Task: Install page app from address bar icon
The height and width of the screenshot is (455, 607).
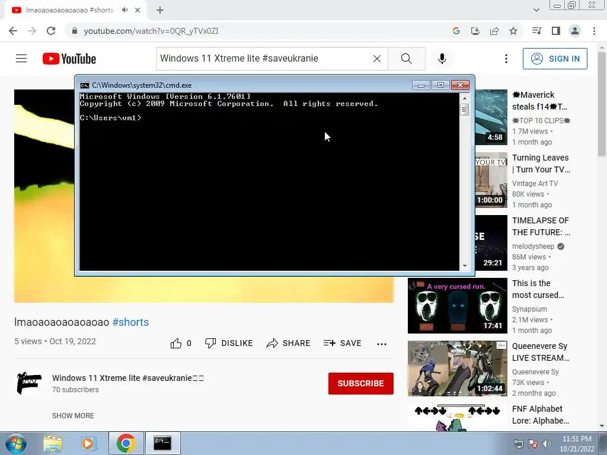Action: tap(475, 31)
